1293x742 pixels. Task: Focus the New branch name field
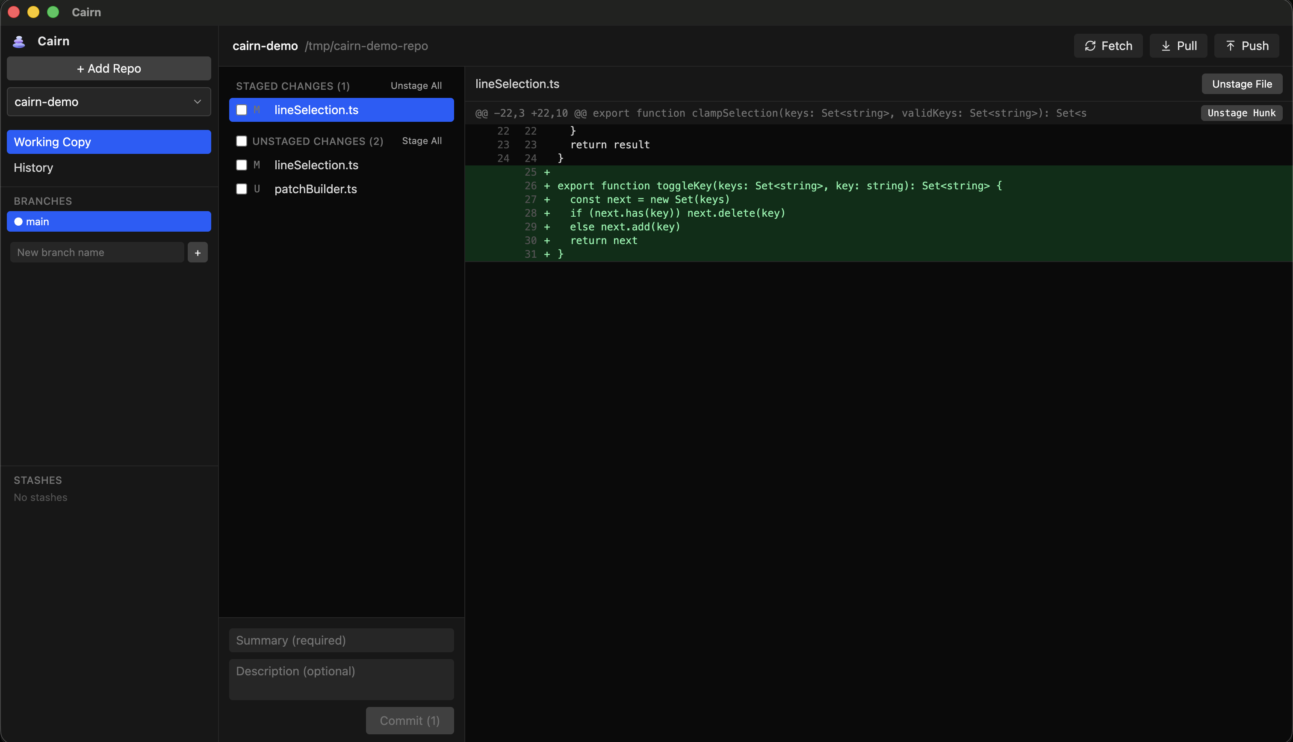coord(97,252)
